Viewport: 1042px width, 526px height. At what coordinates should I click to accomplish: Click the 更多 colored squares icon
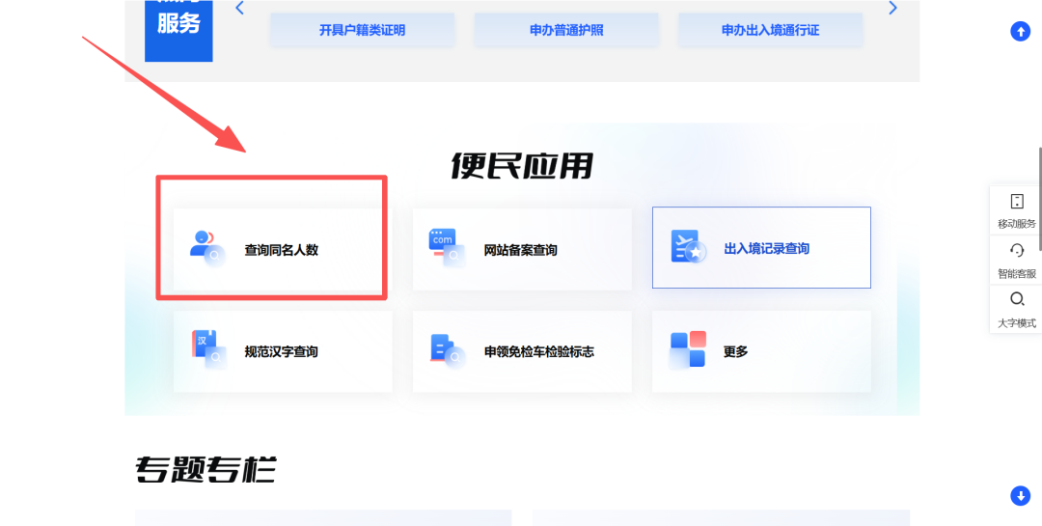pos(687,349)
